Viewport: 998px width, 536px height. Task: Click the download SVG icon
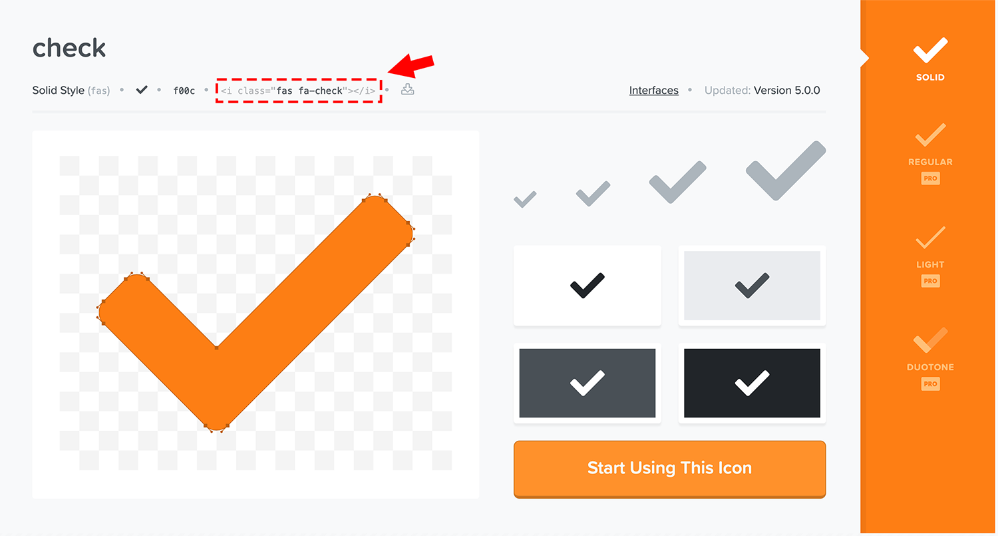408,89
